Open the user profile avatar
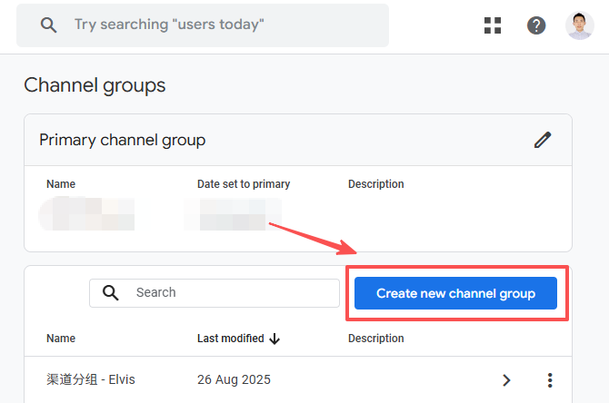609x403 pixels. click(x=579, y=25)
